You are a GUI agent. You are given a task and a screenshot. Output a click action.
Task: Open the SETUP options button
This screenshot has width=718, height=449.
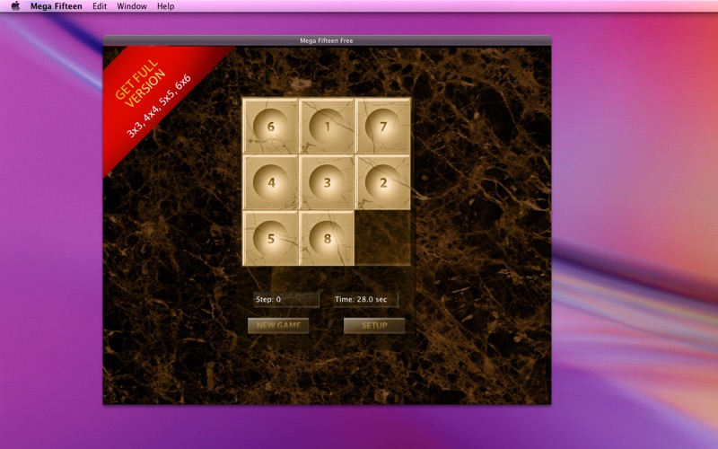point(374,326)
